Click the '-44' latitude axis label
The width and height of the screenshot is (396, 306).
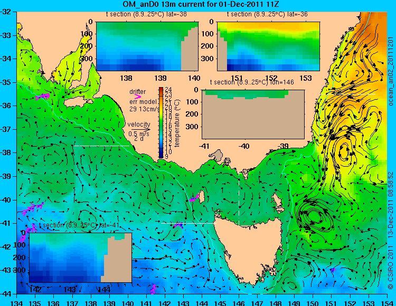[6, 294]
